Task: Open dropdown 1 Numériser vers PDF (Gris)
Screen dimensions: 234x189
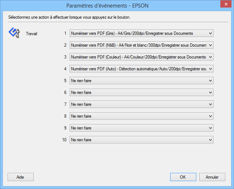Action: 141,33
